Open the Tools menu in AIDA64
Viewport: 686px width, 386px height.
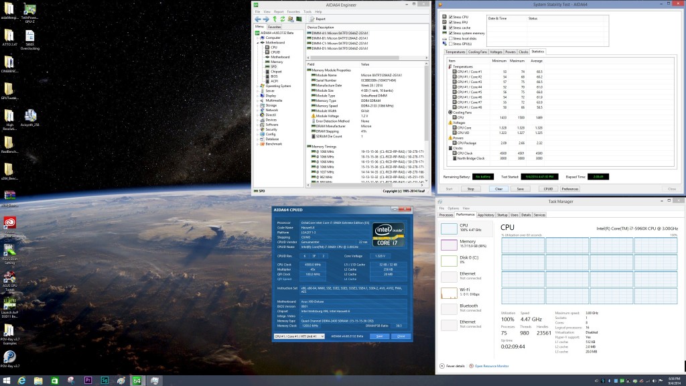click(x=307, y=12)
